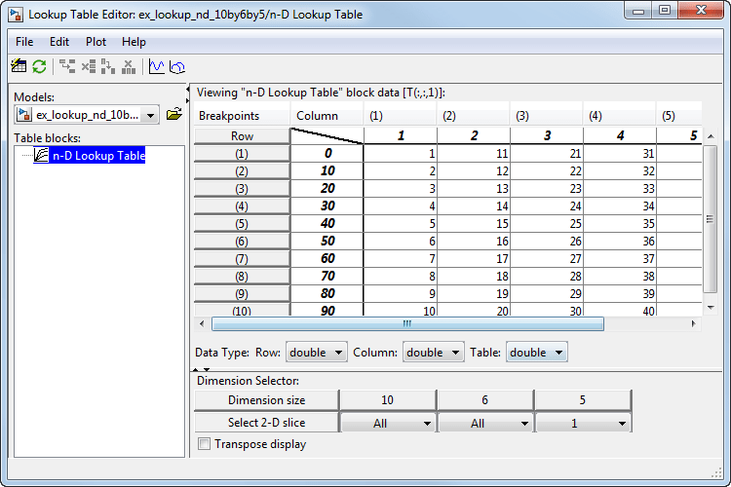The image size is (731, 487).
Task: Select column breakpoint cell 1
Action: tap(401, 135)
